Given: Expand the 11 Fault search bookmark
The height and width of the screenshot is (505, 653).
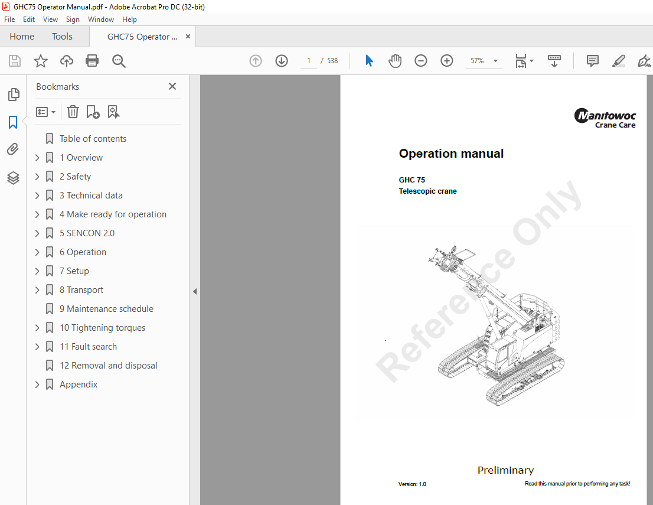Looking at the screenshot, I should click(37, 347).
